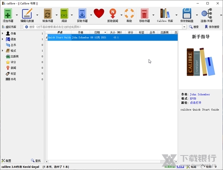The image size is (223, 170).
Task: Click the EPUB format link
Action: point(193,98)
